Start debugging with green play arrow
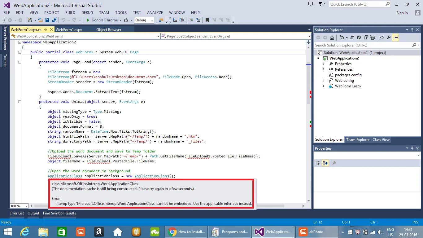423x238 pixels. click(x=88, y=20)
